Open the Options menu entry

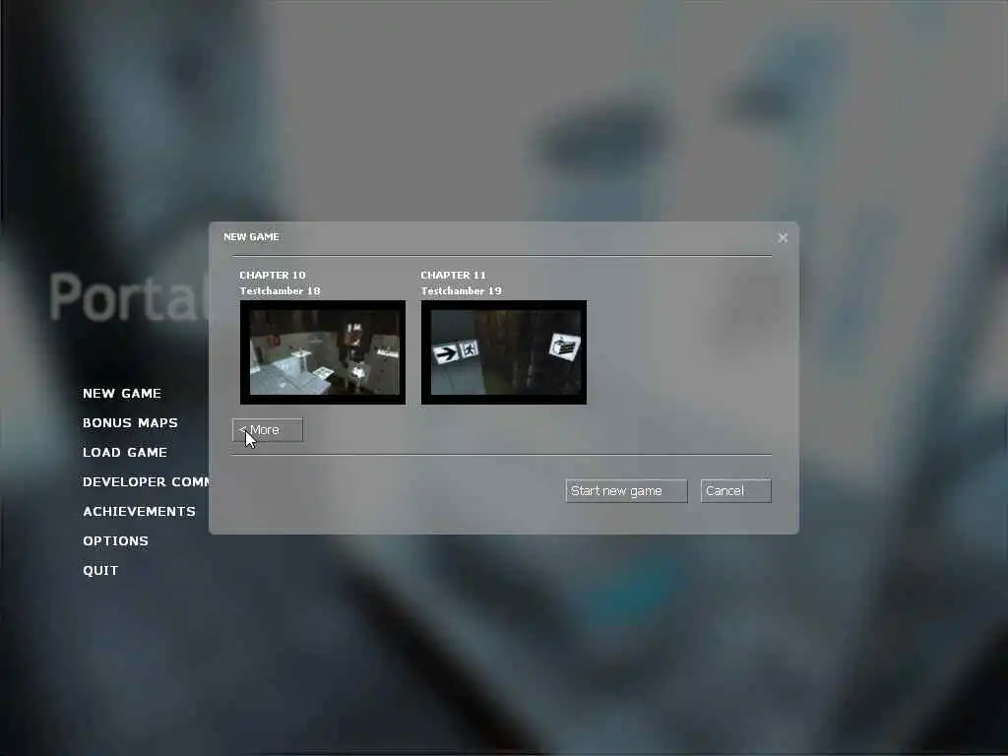click(116, 541)
